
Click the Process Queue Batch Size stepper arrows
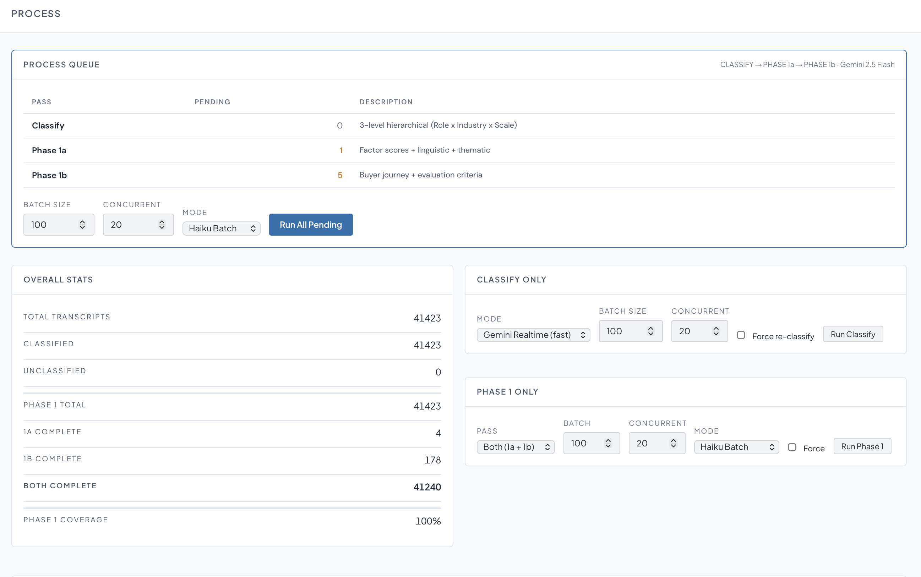pos(82,224)
